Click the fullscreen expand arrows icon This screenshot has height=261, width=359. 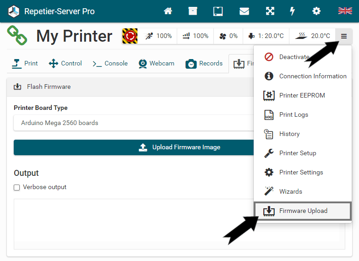point(270,11)
